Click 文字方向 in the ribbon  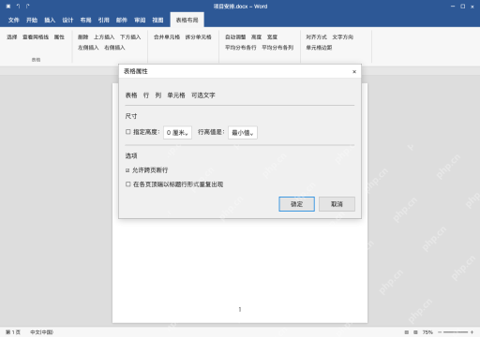[343, 37]
